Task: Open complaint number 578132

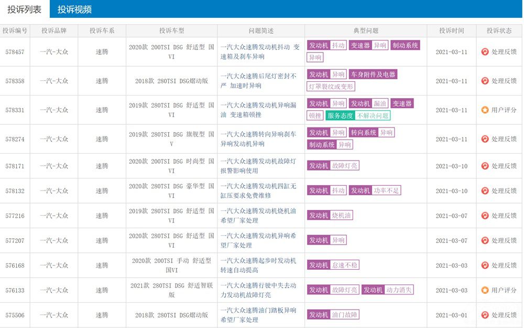Action: click(15, 191)
